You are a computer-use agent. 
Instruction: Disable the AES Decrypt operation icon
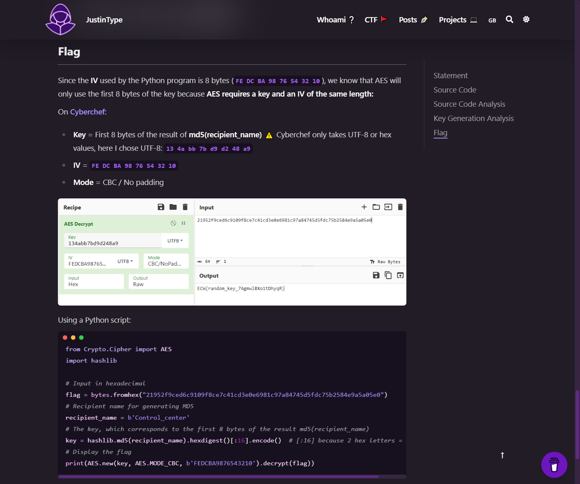tap(173, 223)
